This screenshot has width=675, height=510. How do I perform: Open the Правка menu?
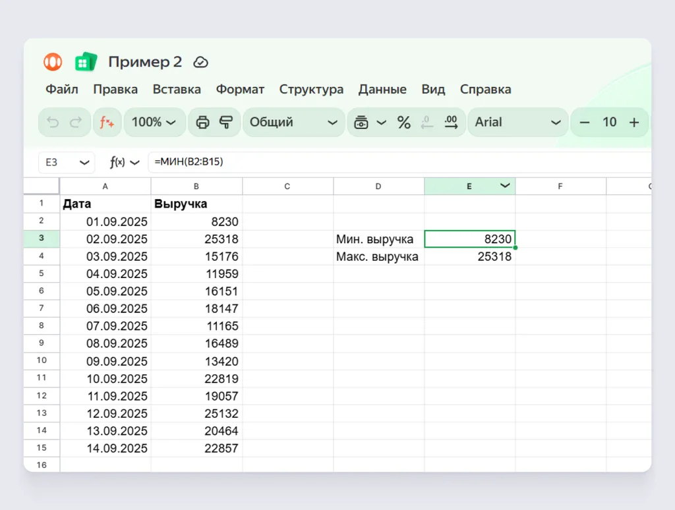click(115, 90)
